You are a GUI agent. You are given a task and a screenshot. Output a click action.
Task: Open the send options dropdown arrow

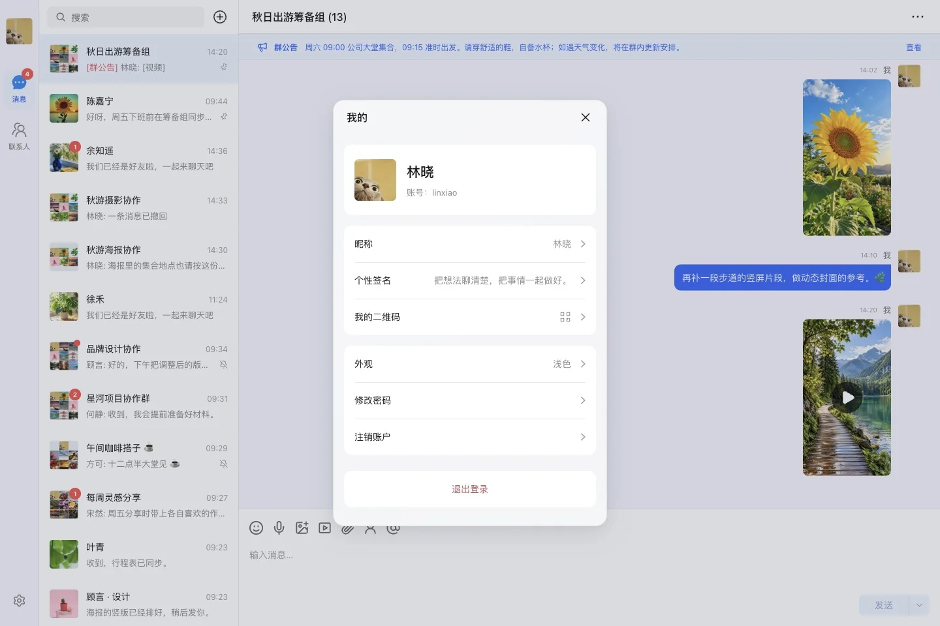coord(918,605)
